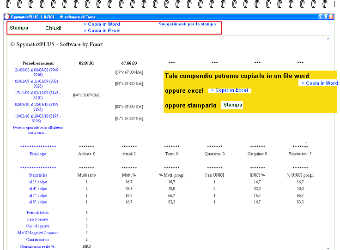Click result [04°c 67 68>NA]
340x250 pixels.
tap(129, 83)
